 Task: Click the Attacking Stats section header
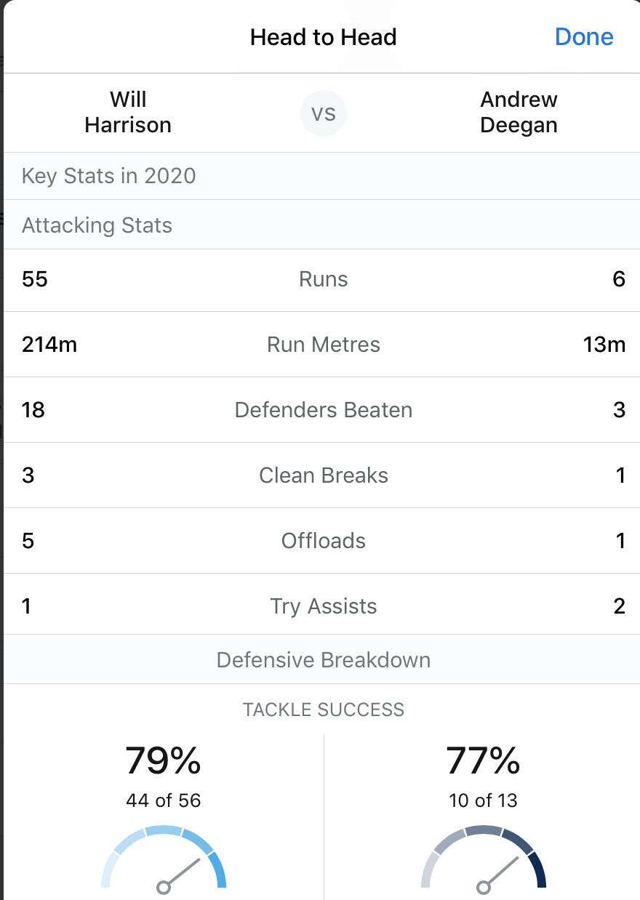97,225
